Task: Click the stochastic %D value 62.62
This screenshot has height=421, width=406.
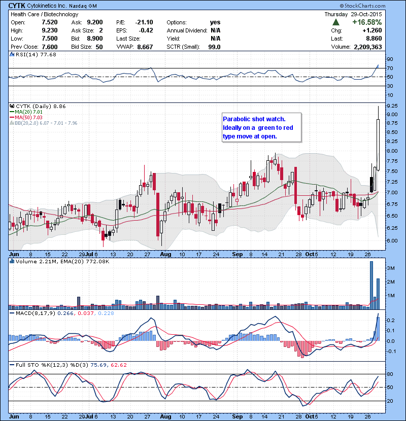Action: 118,365
